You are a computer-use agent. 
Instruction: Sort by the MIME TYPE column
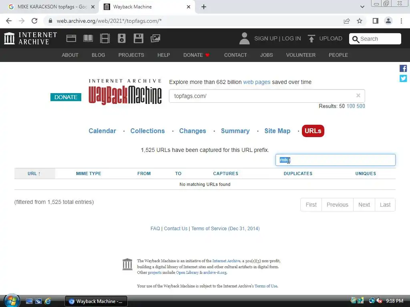click(88, 173)
